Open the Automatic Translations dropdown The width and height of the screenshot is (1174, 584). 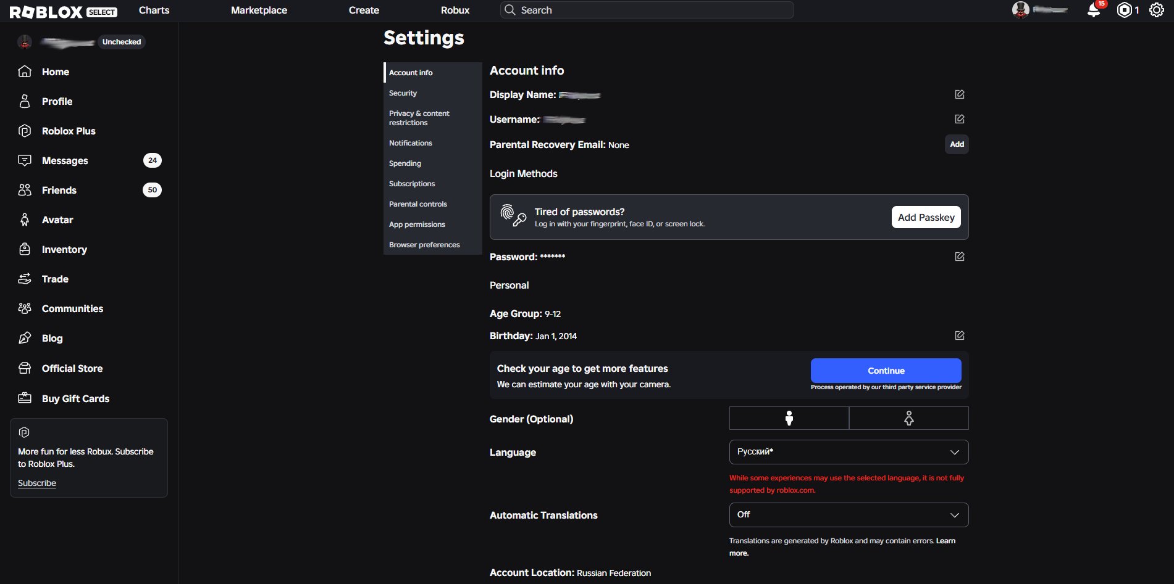coord(849,515)
